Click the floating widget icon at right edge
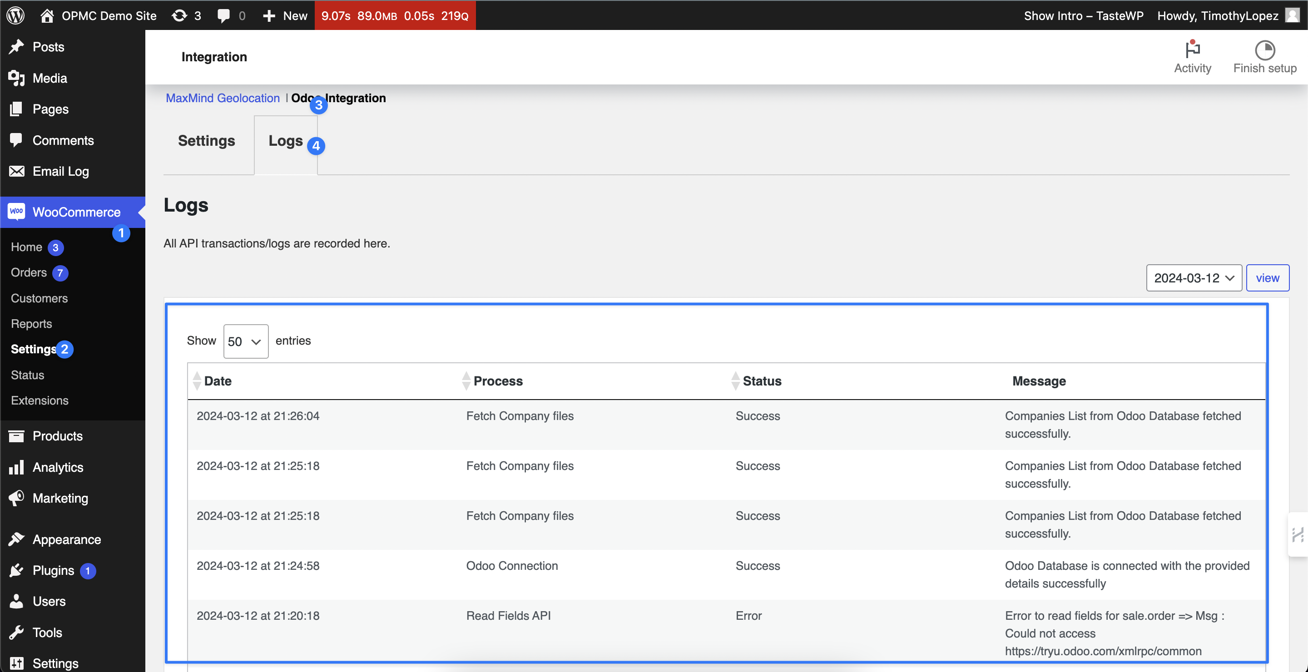 coord(1298,534)
